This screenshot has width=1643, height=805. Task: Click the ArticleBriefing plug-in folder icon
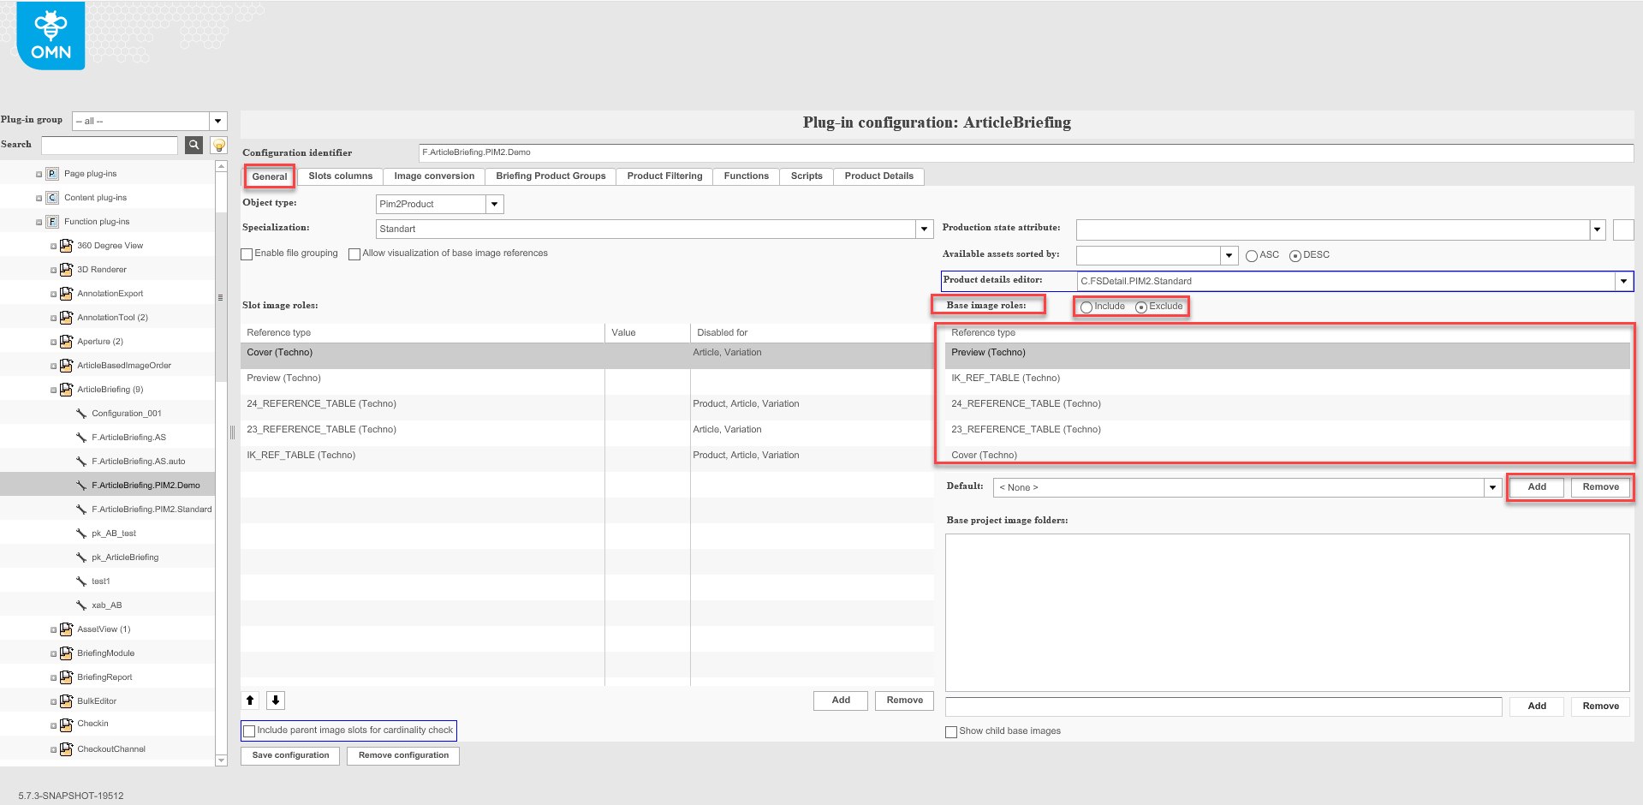[x=67, y=389]
